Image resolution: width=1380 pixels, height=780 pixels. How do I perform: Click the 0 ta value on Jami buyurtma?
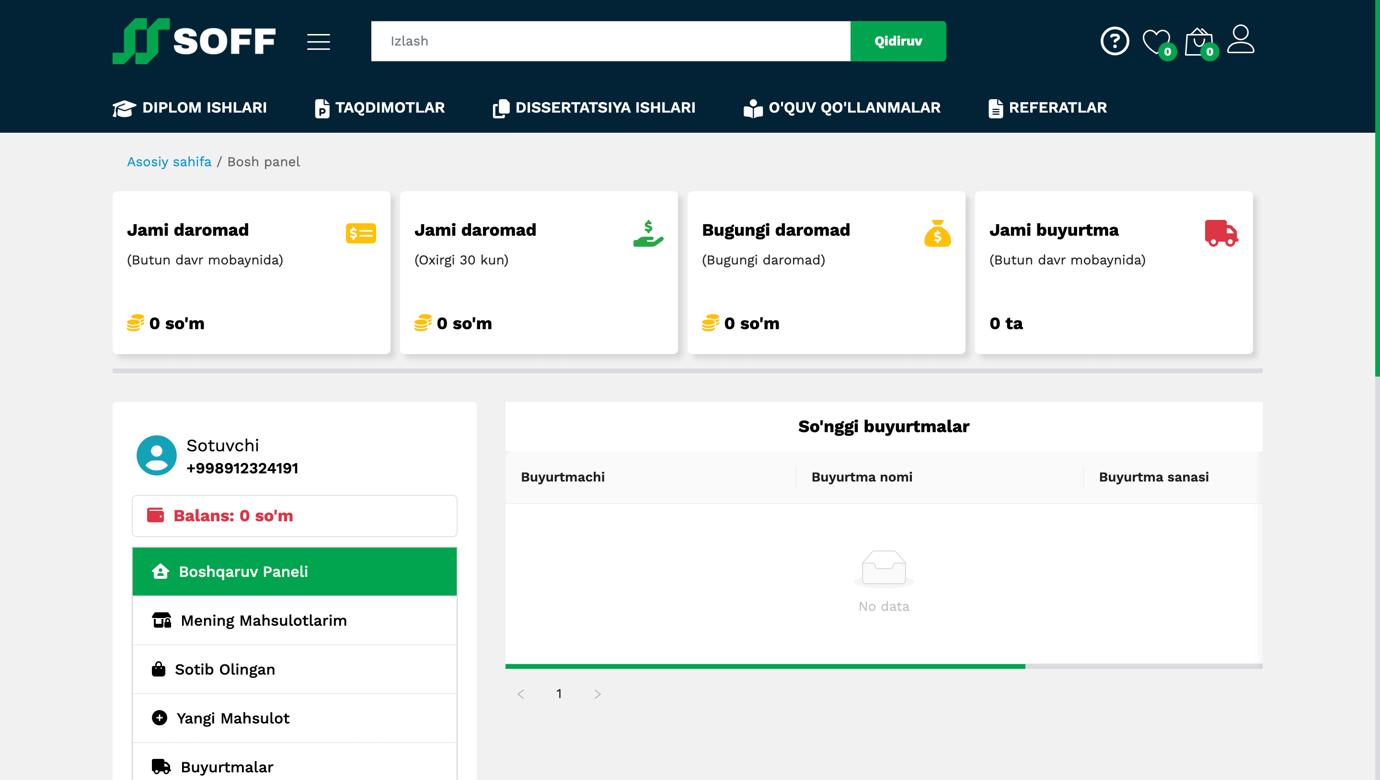[1006, 323]
